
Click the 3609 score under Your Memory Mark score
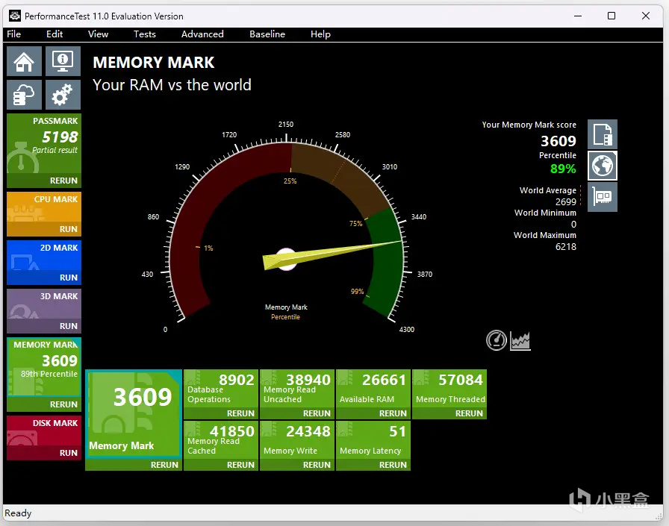(x=558, y=141)
